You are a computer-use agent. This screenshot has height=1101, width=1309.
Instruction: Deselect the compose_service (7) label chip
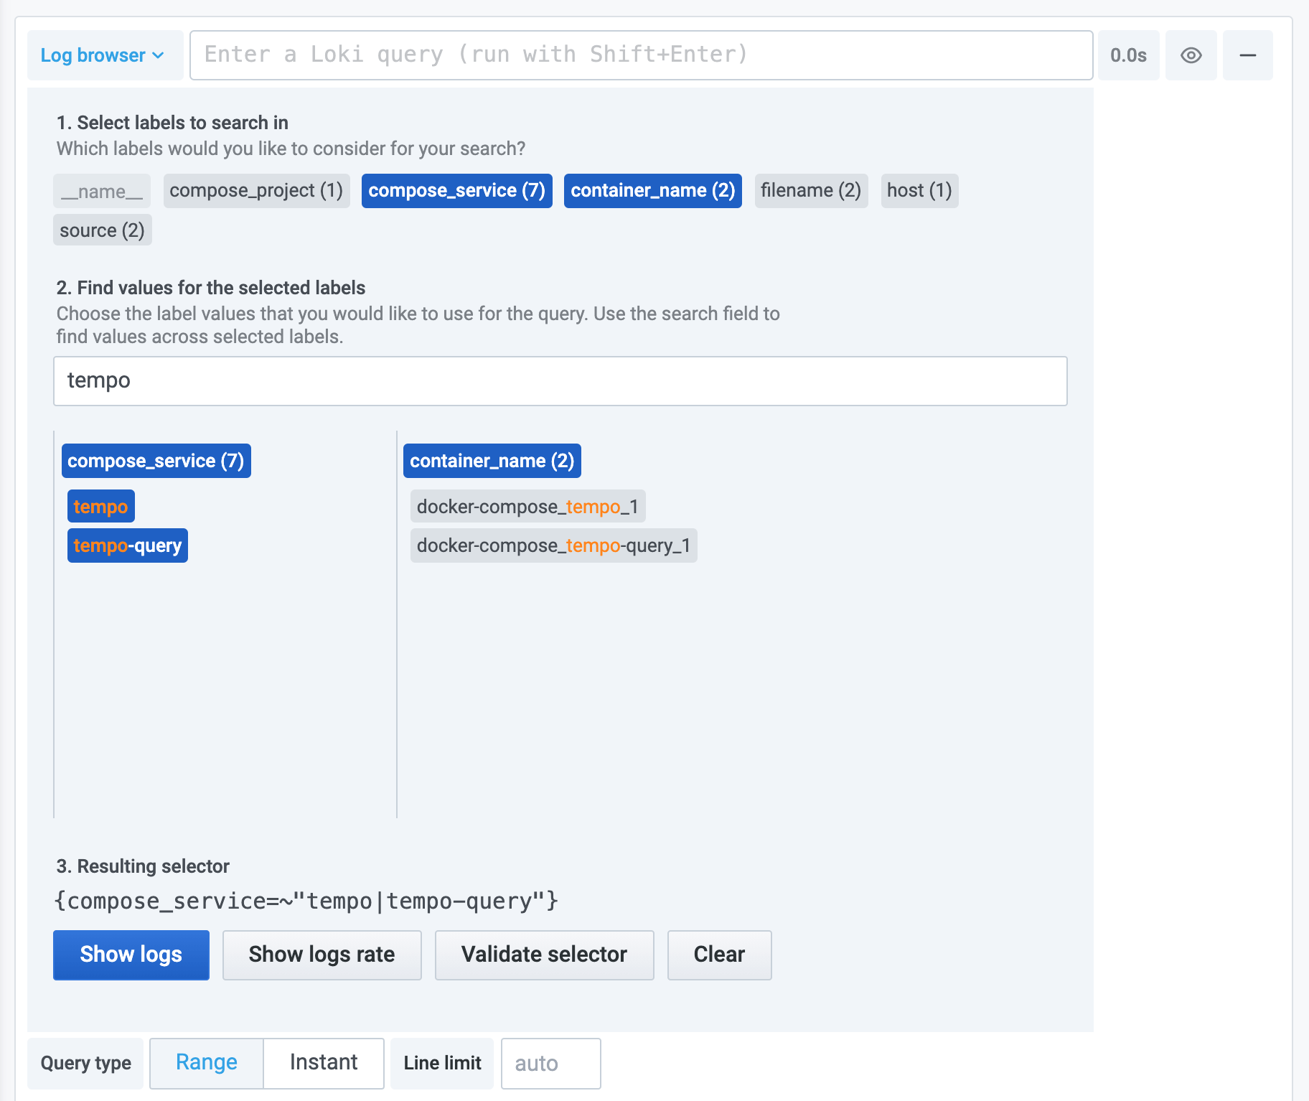coord(456,191)
